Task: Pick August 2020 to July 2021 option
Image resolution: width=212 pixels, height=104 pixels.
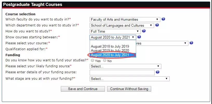Action: click(110, 55)
